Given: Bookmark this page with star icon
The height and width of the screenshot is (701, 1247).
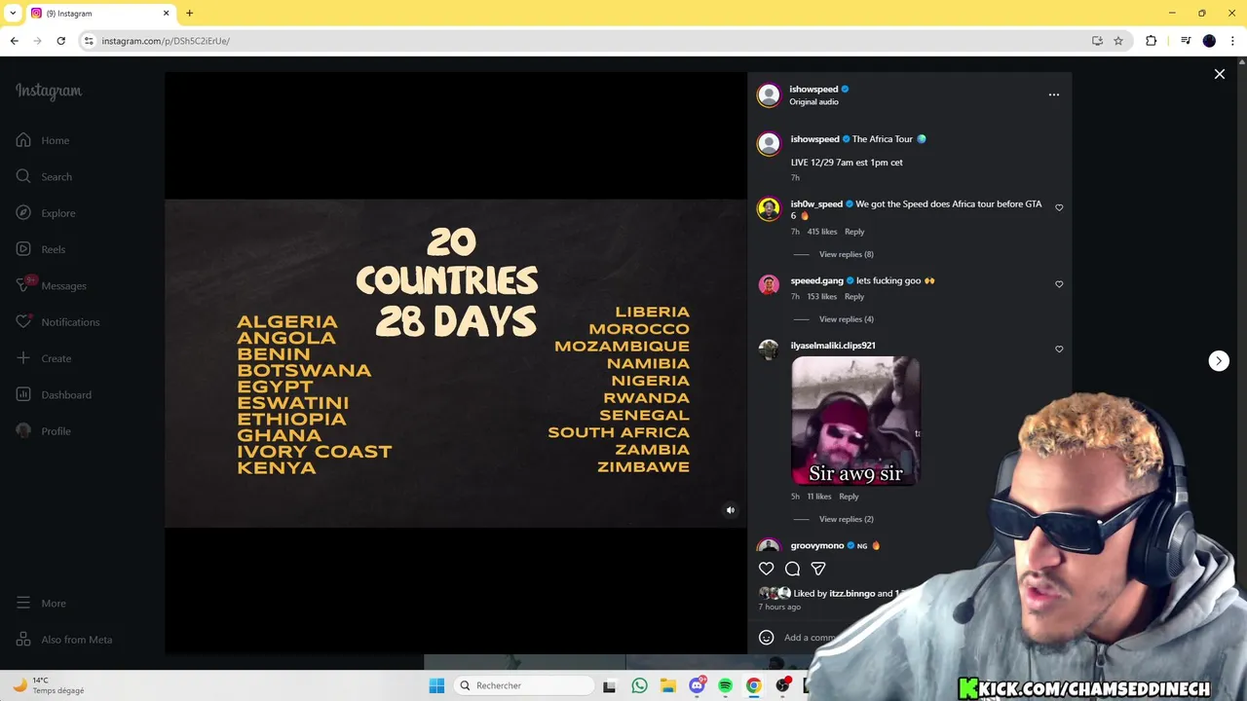Looking at the screenshot, I should point(1118,41).
